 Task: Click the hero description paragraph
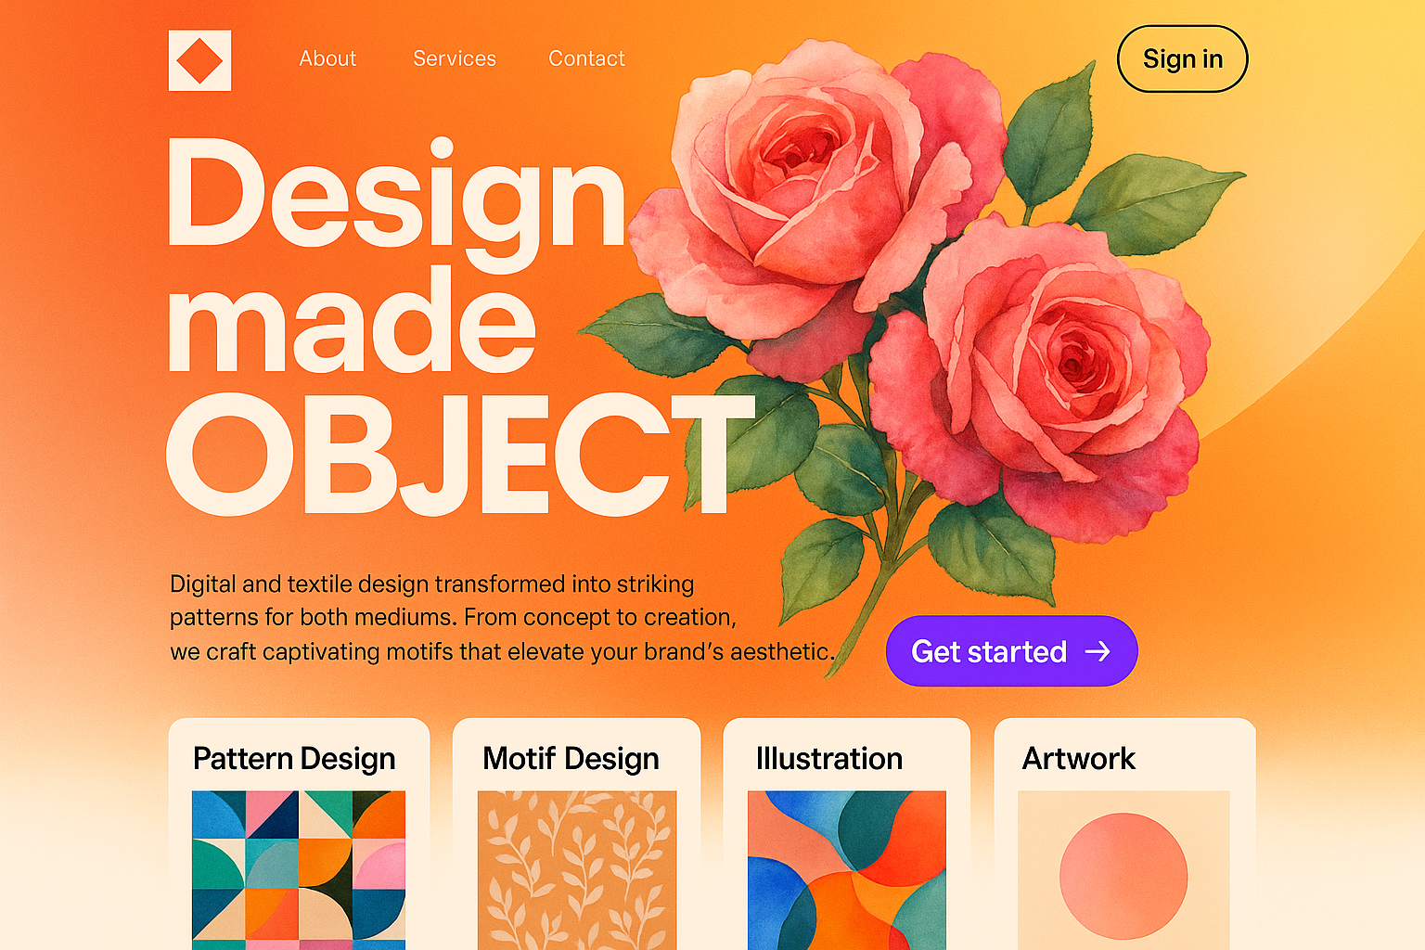502,618
